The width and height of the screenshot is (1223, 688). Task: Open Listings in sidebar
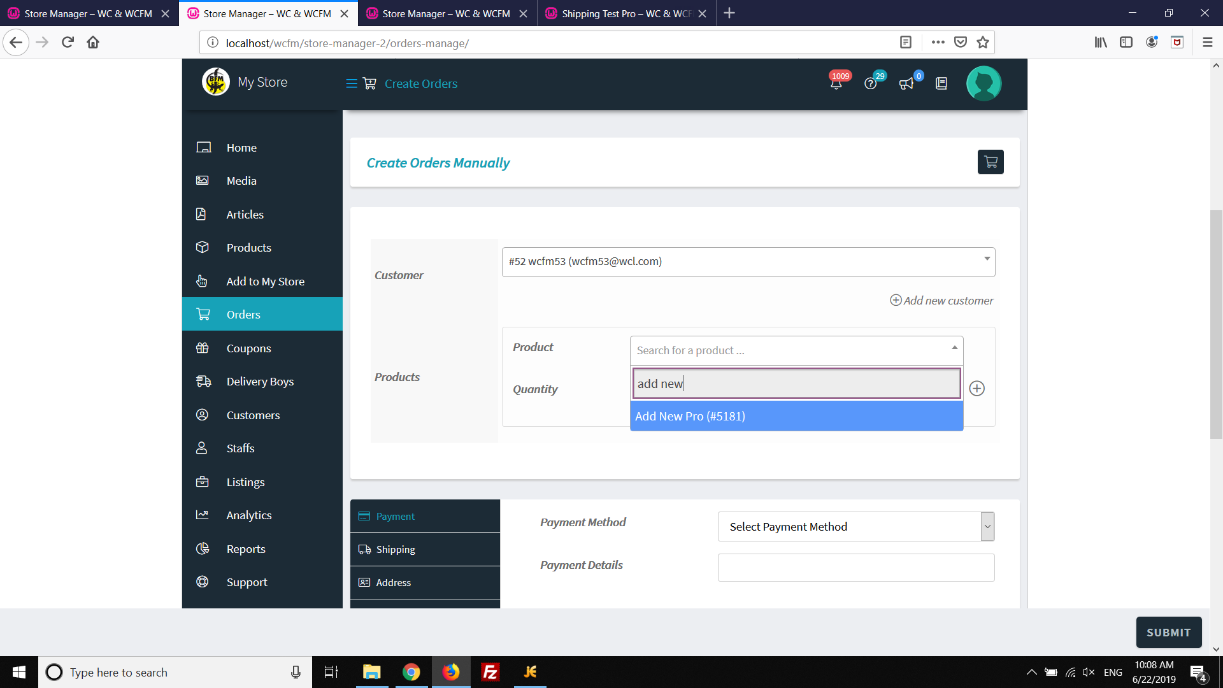click(x=262, y=482)
